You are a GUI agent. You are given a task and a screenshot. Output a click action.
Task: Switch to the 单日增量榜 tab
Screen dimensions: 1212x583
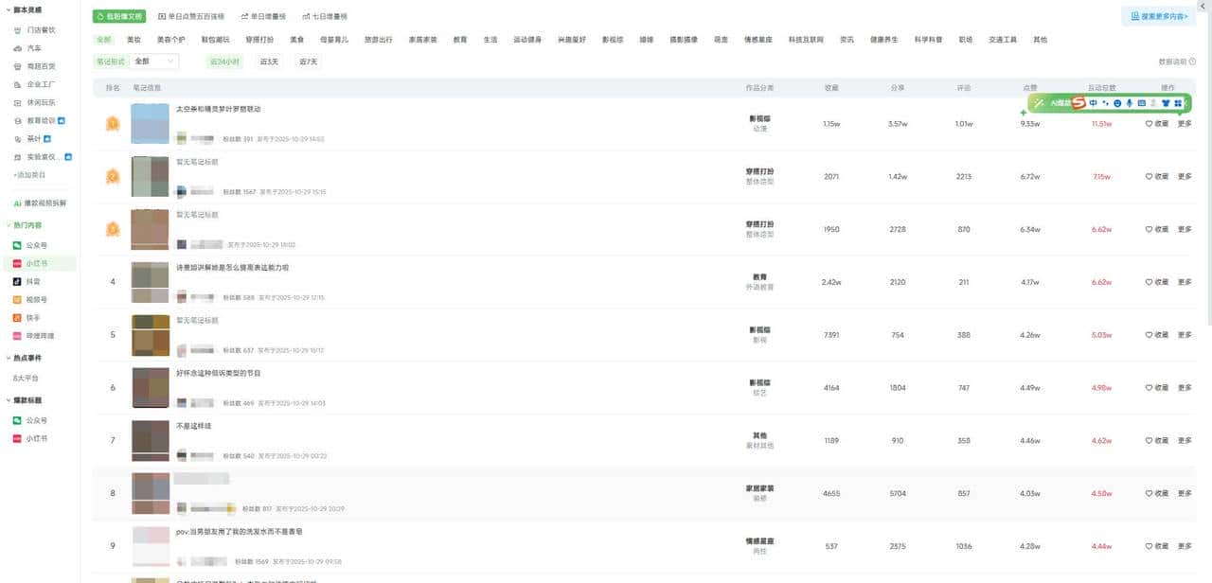tap(260, 17)
